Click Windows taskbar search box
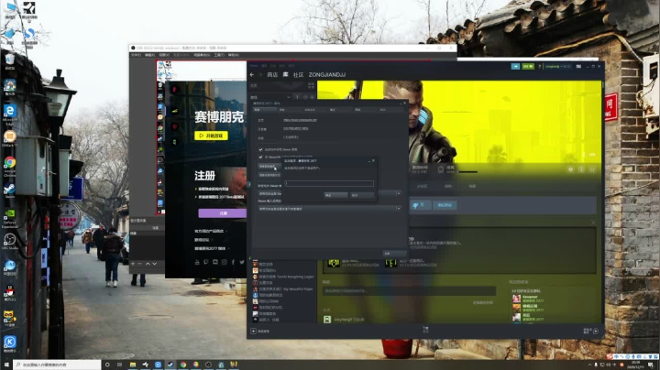This screenshot has height=370, width=660. [57, 365]
